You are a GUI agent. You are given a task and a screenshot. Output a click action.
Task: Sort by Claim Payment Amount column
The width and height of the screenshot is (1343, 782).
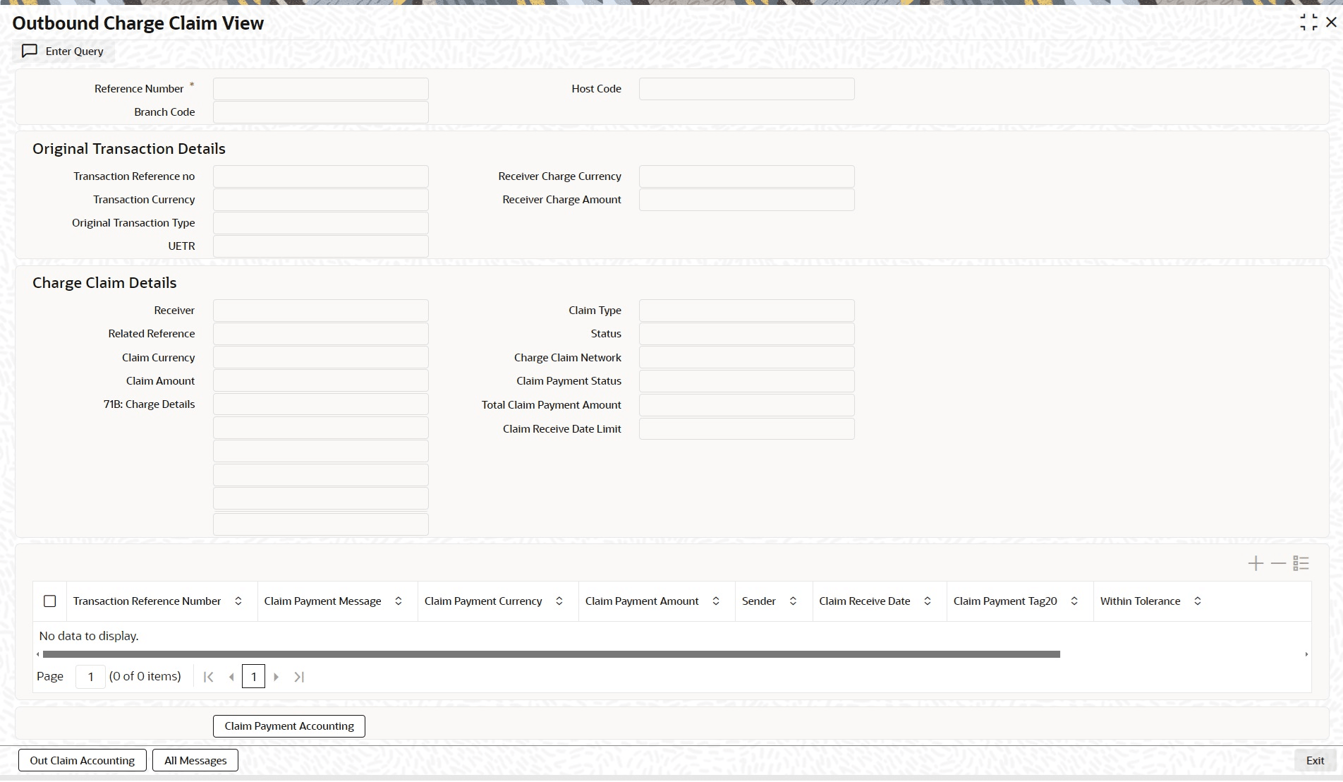click(x=716, y=601)
